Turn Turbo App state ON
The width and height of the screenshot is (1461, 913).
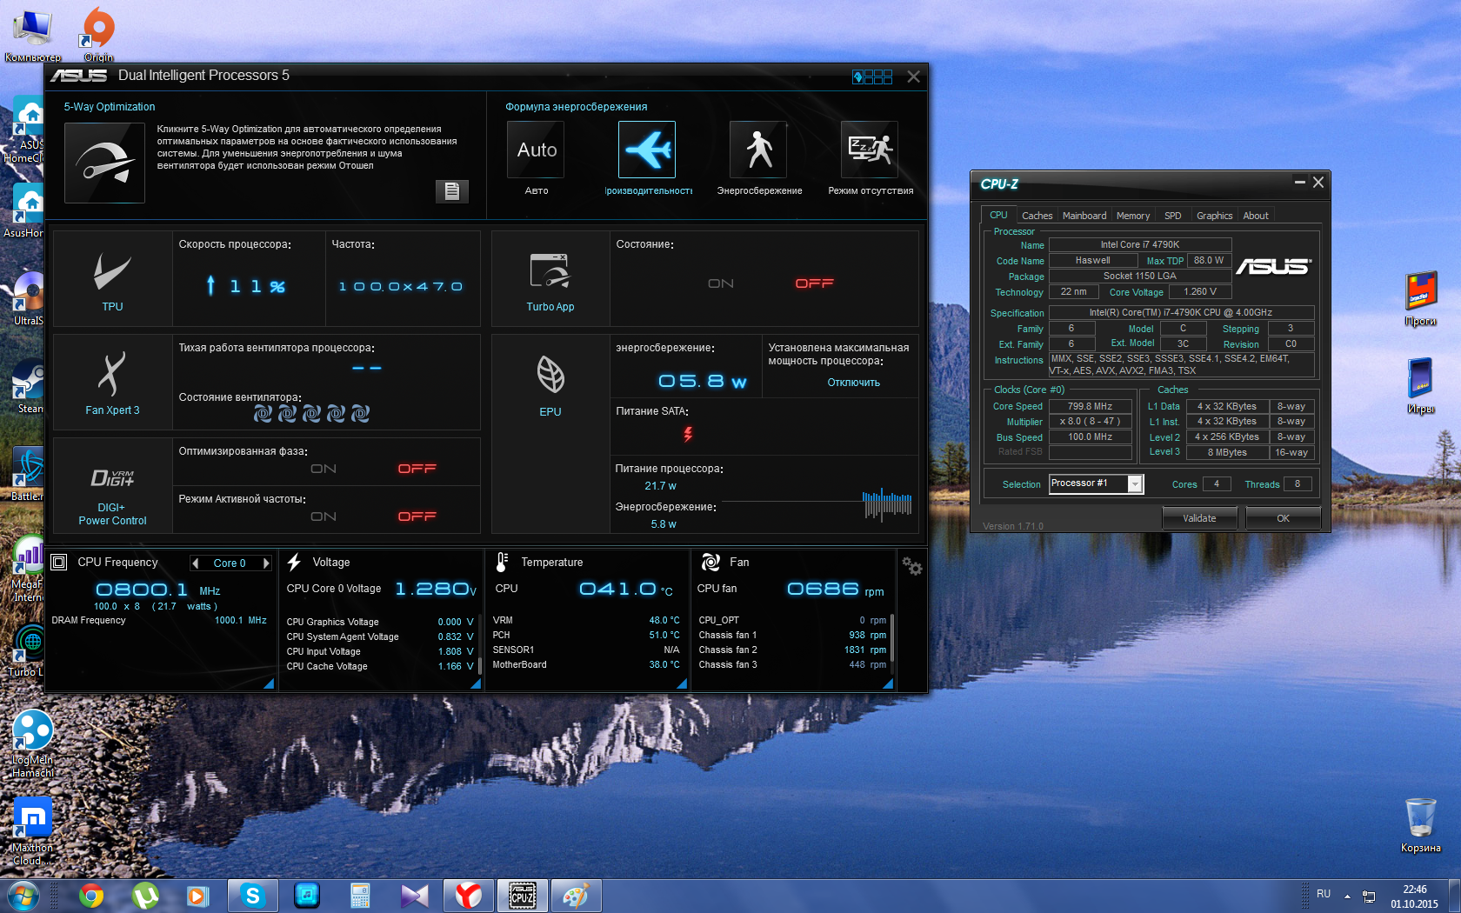[x=721, y=283]
